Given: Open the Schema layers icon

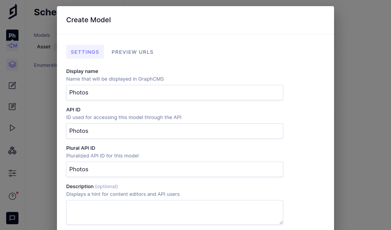Looking at the screenshot, I should click(x=12, y=64).
